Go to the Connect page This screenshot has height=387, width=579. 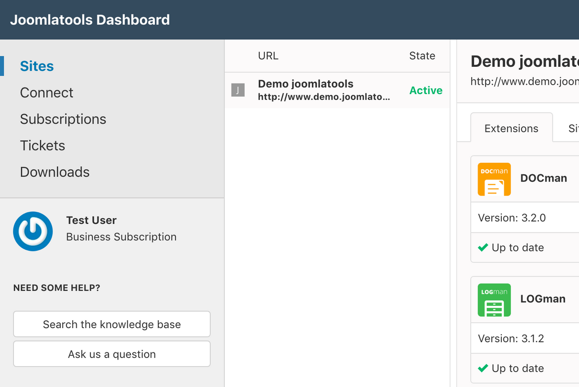[47, 93]
